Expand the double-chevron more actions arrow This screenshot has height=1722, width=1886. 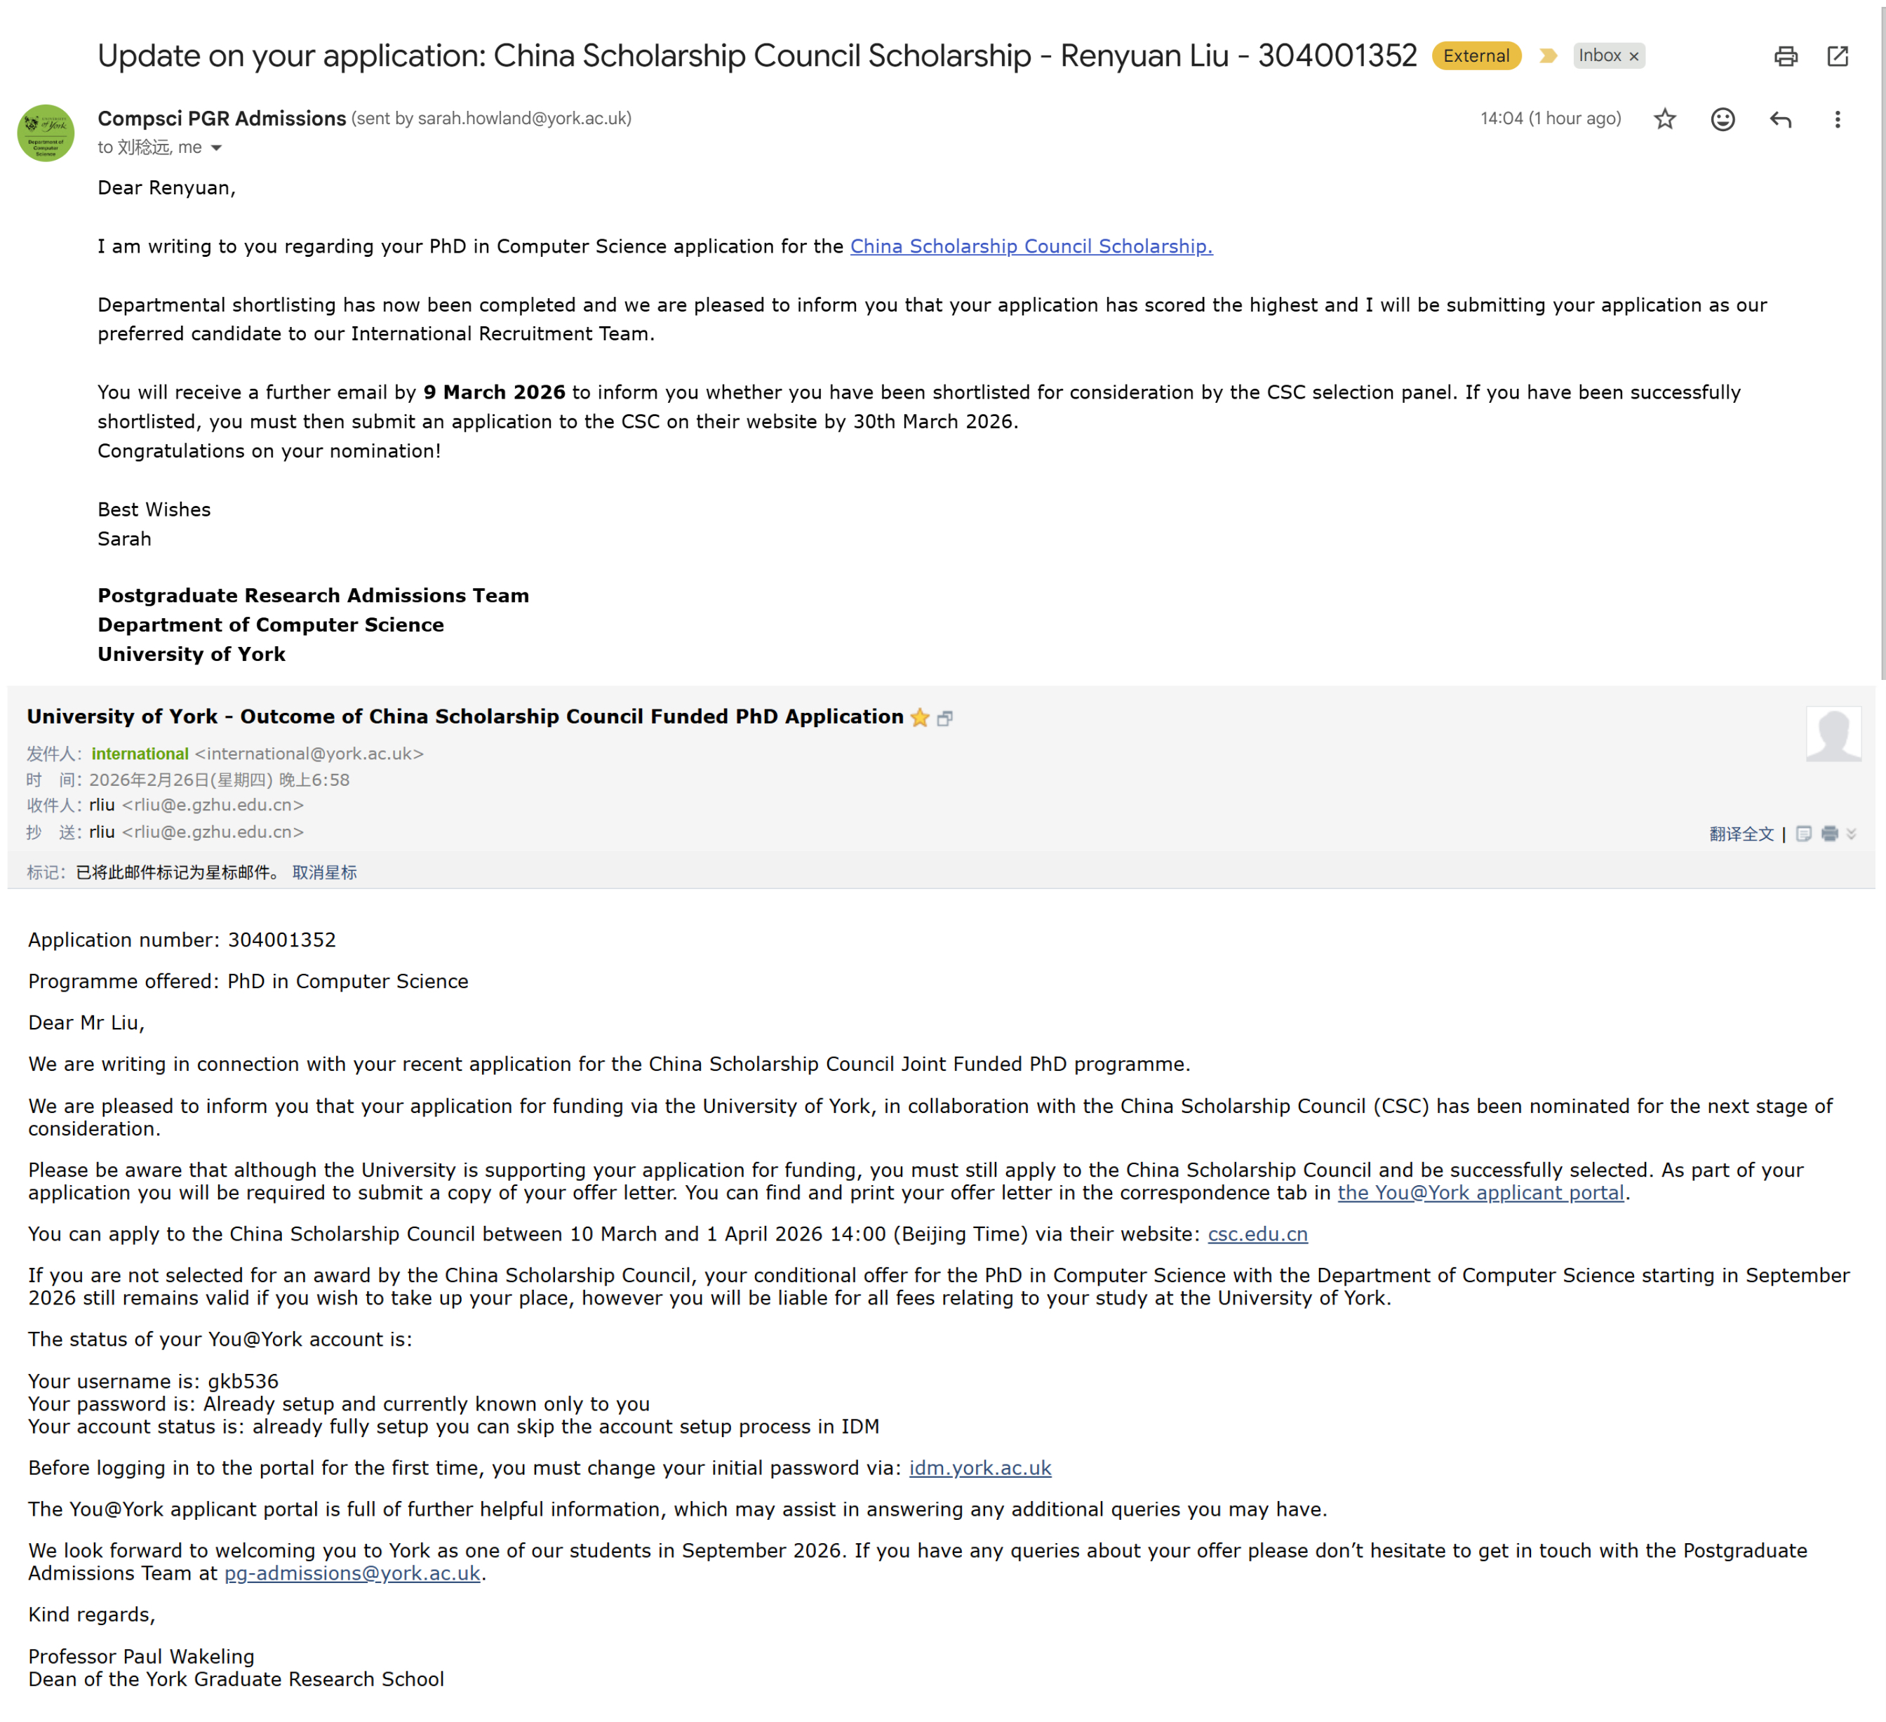1852,834
